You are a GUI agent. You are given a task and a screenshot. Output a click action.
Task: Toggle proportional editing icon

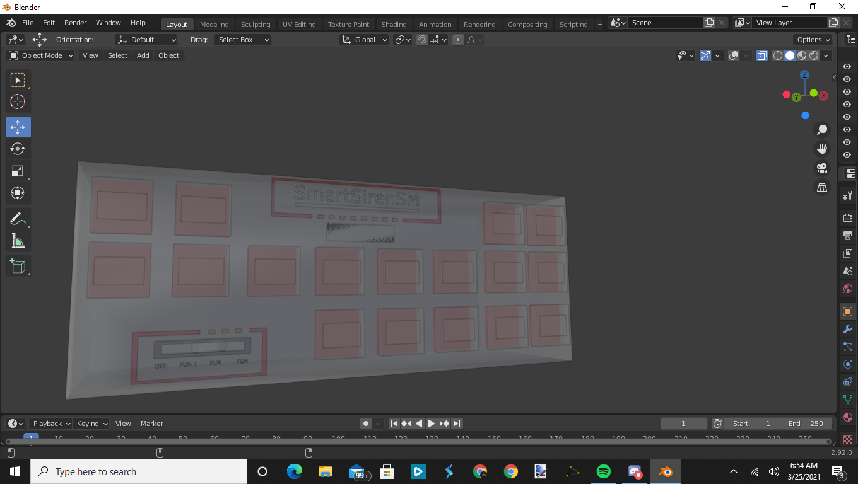(458, 40)
